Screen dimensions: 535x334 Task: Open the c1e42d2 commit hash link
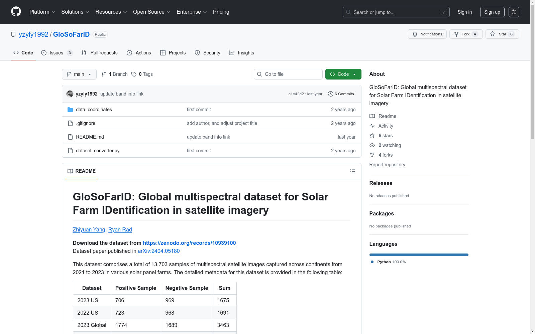click(296, 94)
